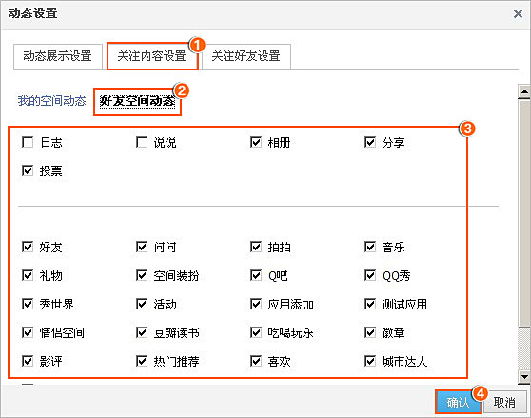Image resolution: width=531 pixels, height=418 pixels.
Task: Open the 关注内容设置 tab
Action: click(152, 56)
